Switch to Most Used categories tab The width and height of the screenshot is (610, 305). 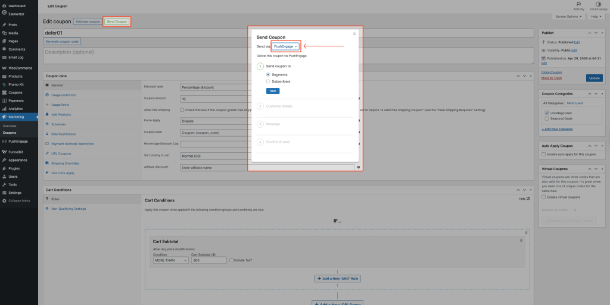[575, 103]
